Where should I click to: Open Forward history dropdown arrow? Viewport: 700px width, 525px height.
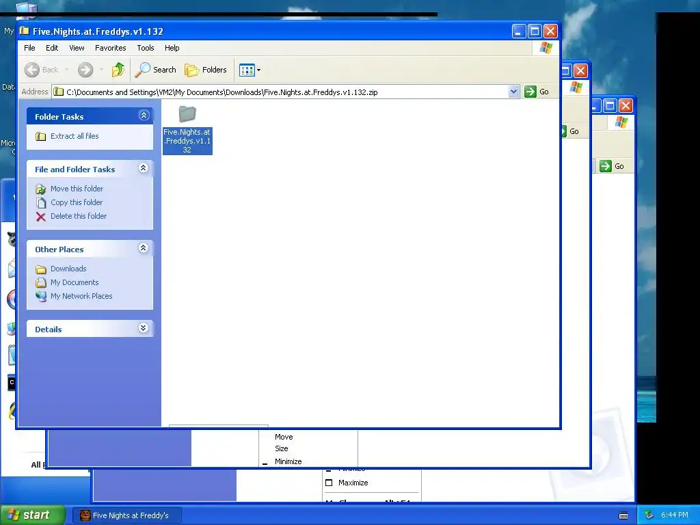(101, 70)
